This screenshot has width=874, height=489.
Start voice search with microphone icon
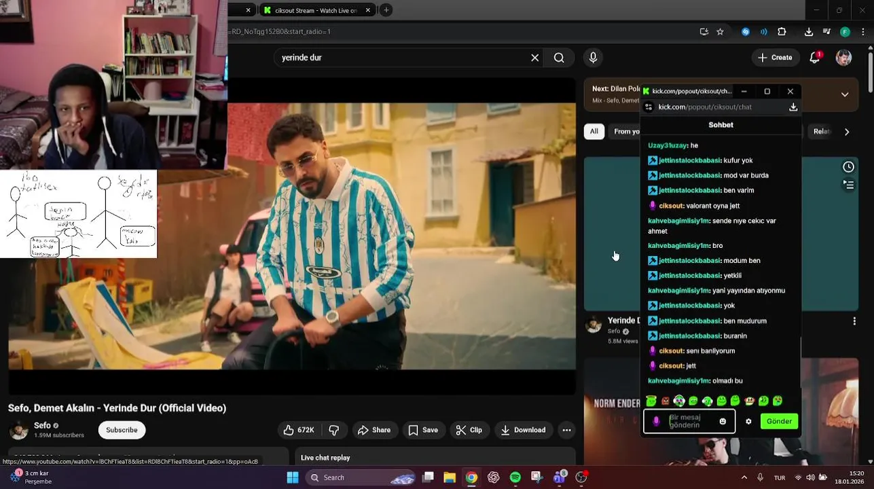pyautogui.click(x=593, y=58)
